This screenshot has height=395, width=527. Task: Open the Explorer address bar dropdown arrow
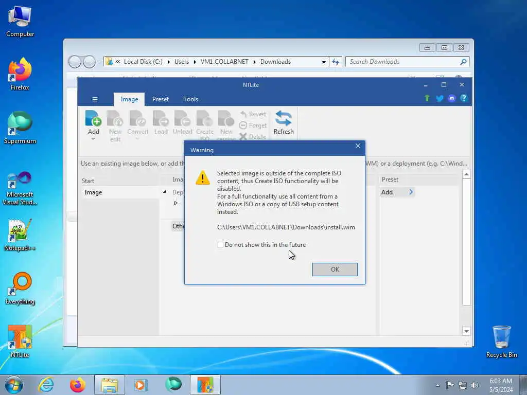coord(324,62)
